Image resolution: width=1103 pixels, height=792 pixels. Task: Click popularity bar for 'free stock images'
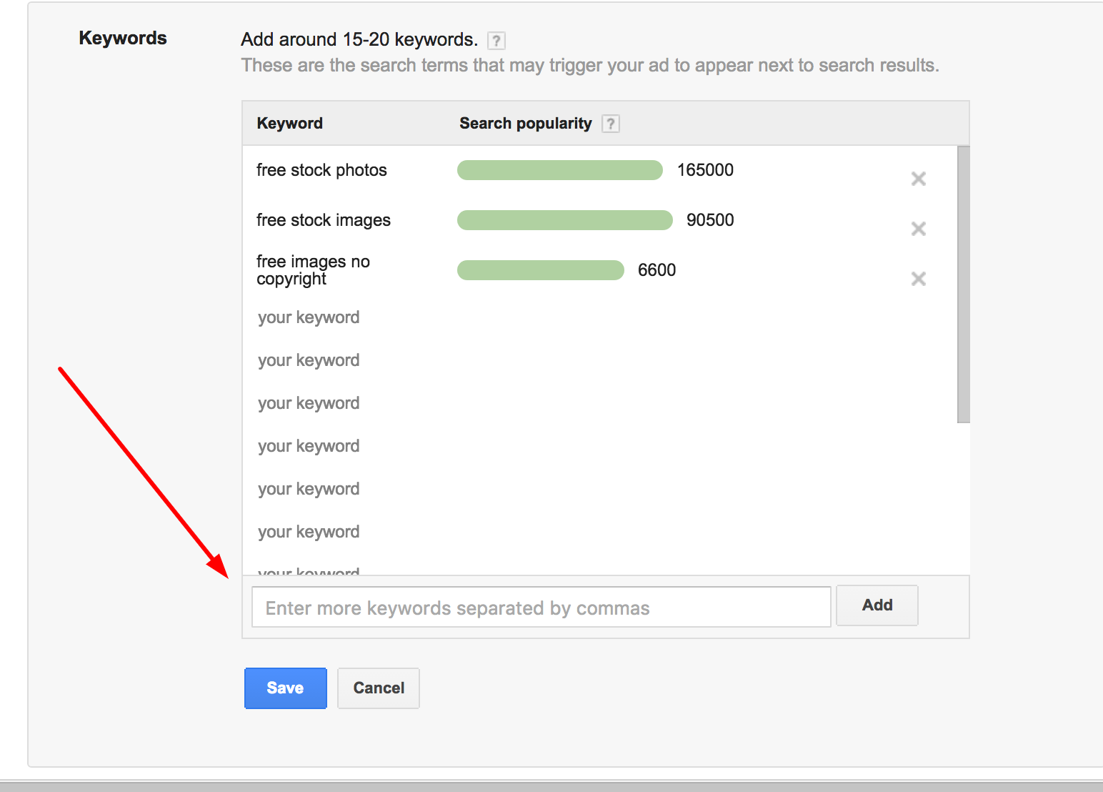coord(564,220)
